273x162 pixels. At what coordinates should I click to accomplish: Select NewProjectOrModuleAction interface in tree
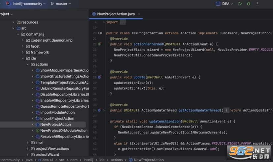[x=64, y=131]
